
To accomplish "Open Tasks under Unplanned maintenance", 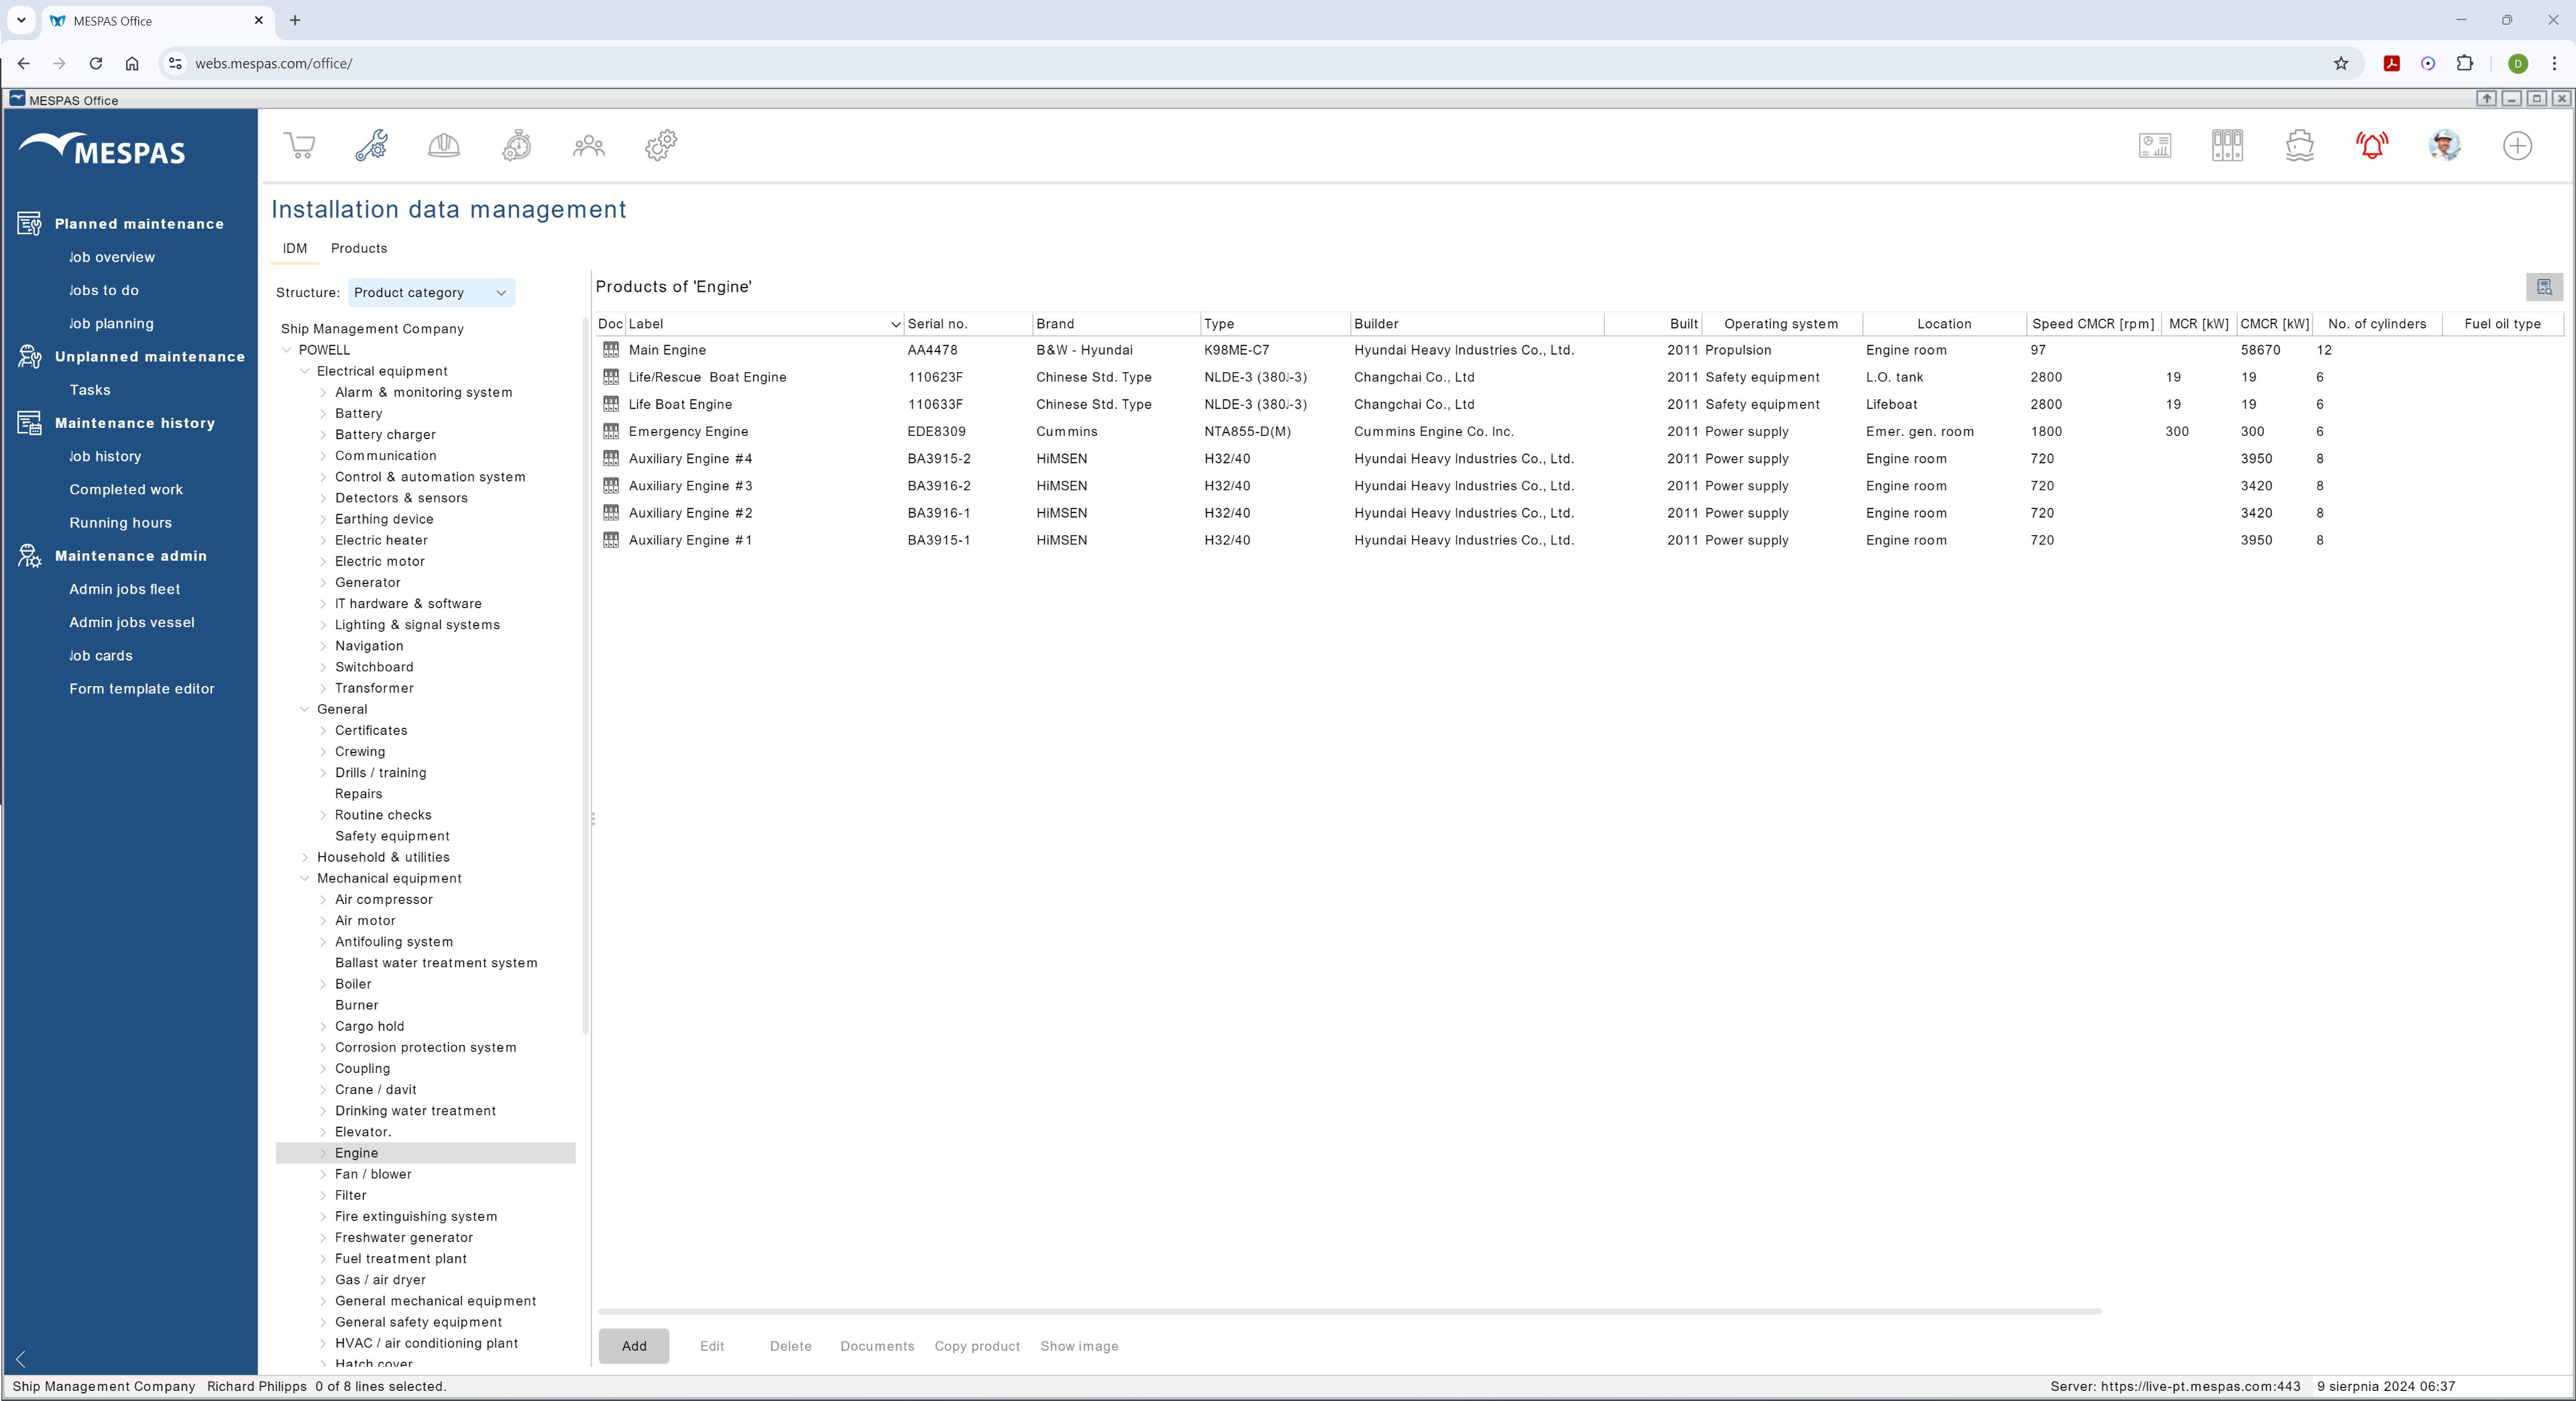I will point(90,390).
